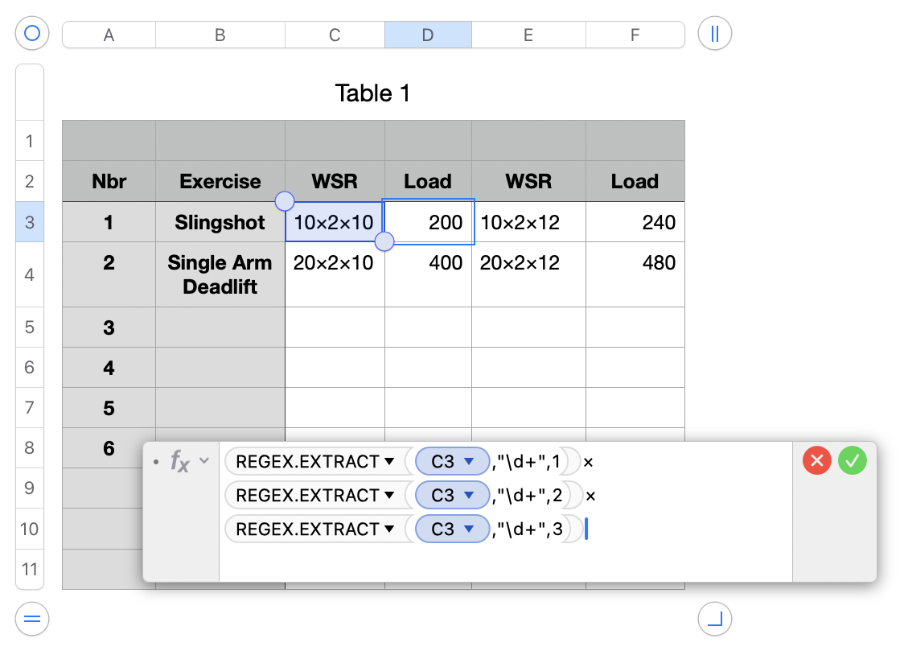This screenshot has width=904, height=655.
Task: Click the add row handle icon
Action: click(32, 619)
